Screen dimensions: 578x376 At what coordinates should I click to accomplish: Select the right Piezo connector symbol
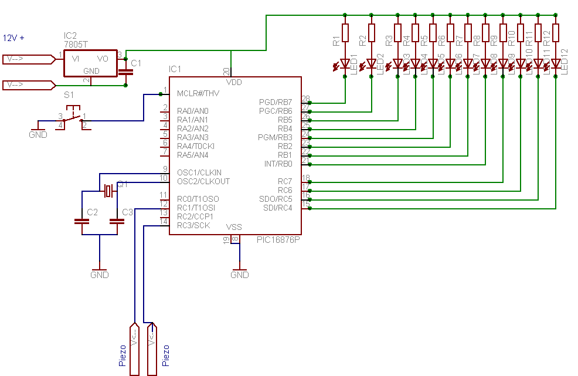point(152,349)
